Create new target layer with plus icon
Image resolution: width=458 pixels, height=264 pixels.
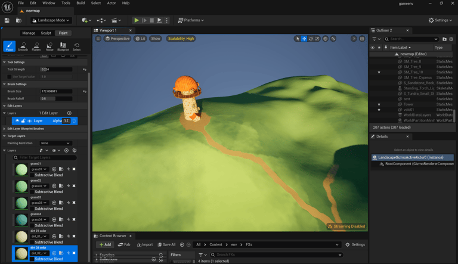click(66, 150)
